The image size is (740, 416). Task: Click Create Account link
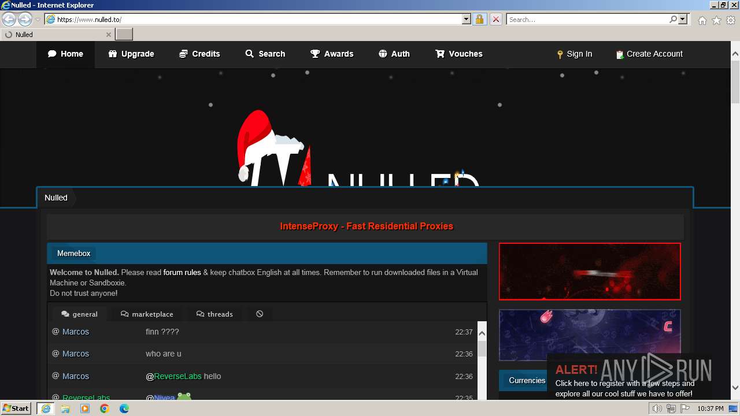tap(649, 54)
